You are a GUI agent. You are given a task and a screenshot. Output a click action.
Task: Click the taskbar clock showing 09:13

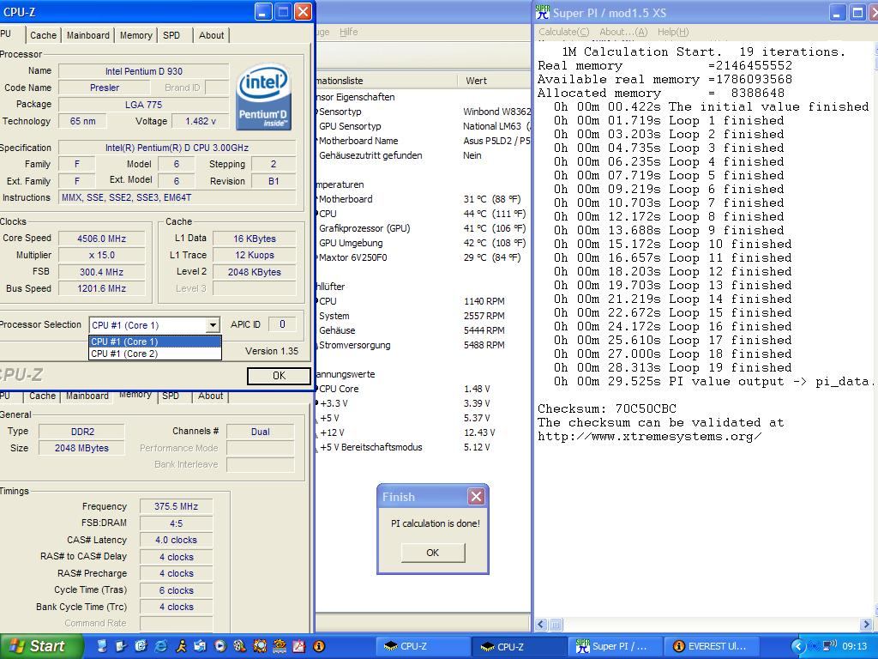(x=855, y=646)
